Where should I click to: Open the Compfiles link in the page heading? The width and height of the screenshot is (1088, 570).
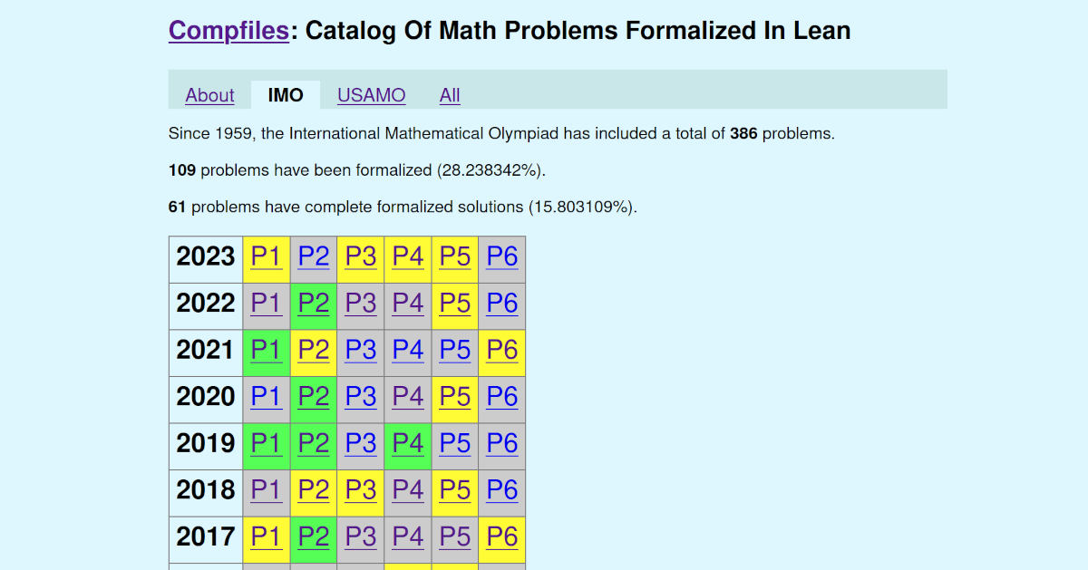(x=228, y=31)
